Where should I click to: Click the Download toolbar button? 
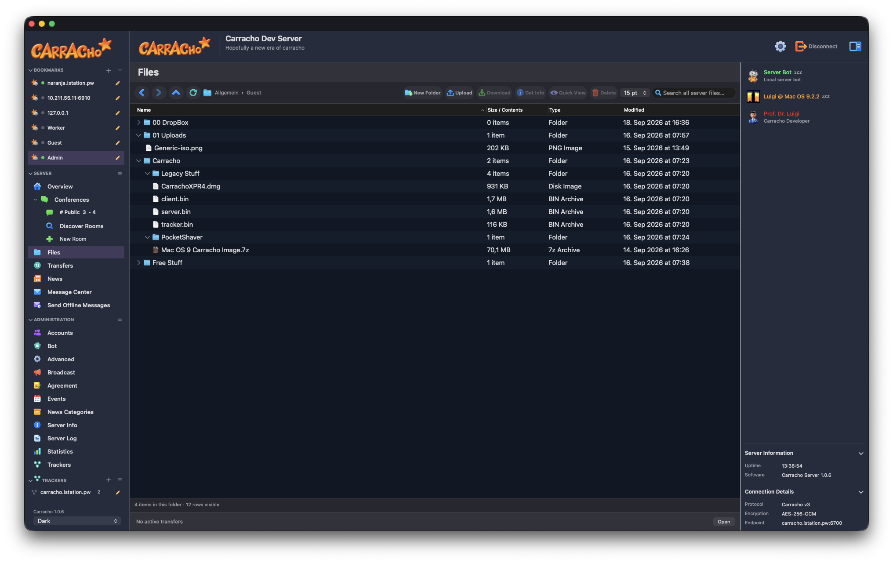click(494, 93)
